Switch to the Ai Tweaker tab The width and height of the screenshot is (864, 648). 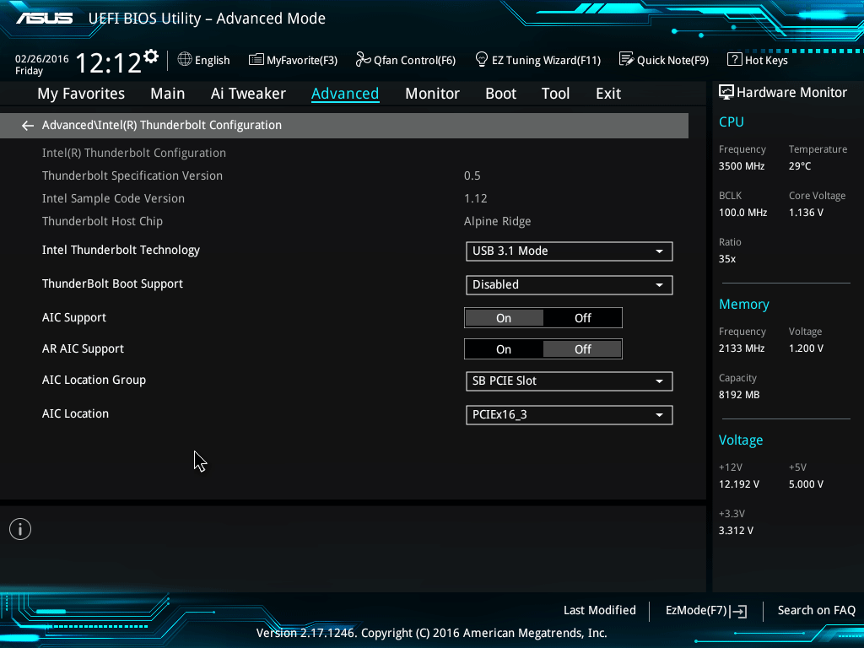pyautogui.click(x=248, y=94)
